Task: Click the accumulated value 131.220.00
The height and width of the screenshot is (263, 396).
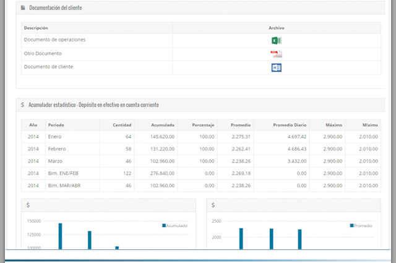Action: pos(162,149)
